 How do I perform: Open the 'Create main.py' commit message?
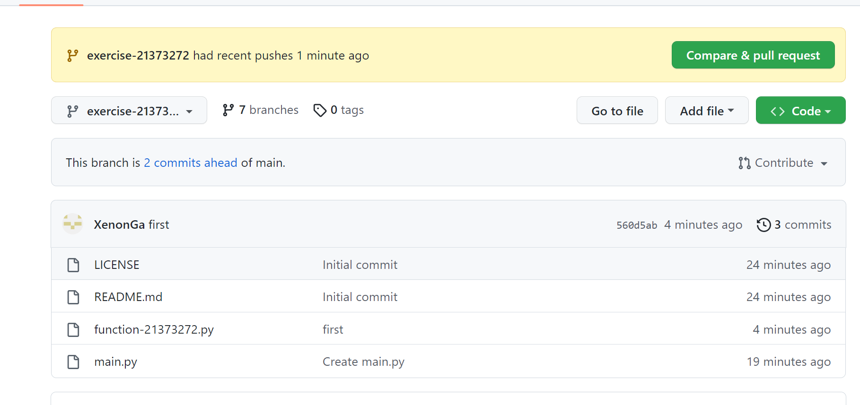(x=363, y=362)
